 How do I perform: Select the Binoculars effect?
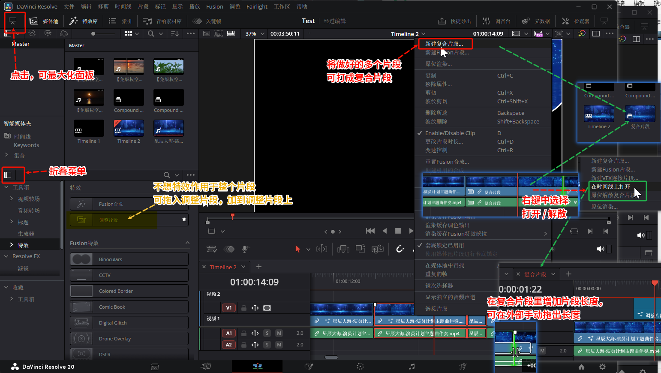point(129,259)
